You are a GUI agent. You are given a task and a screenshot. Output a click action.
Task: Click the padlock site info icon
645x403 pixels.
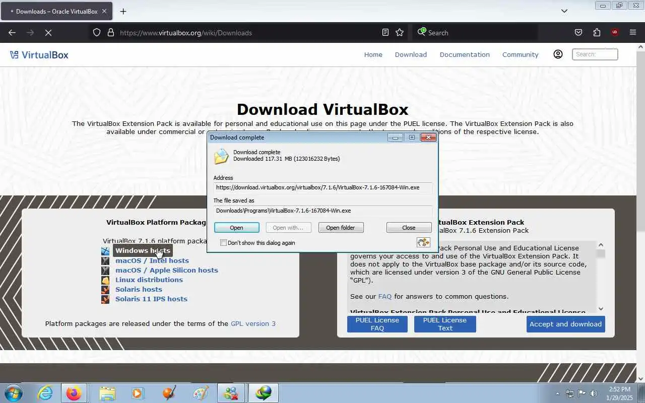click(111, 33)
